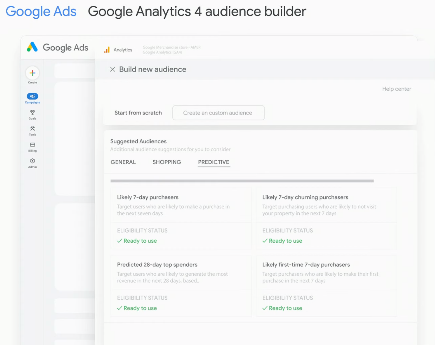
Task: Open the Tools wrench icon
Action: [33, 128]
